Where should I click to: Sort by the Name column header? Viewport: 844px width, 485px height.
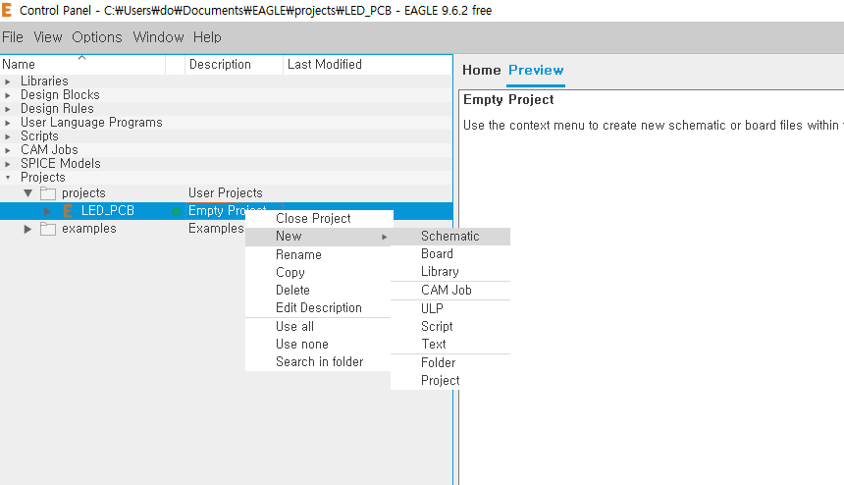coord(82,65)
